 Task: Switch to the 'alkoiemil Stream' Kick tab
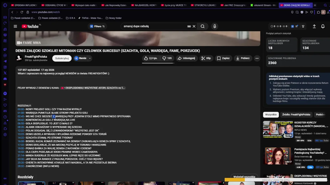tap(263, 5)
